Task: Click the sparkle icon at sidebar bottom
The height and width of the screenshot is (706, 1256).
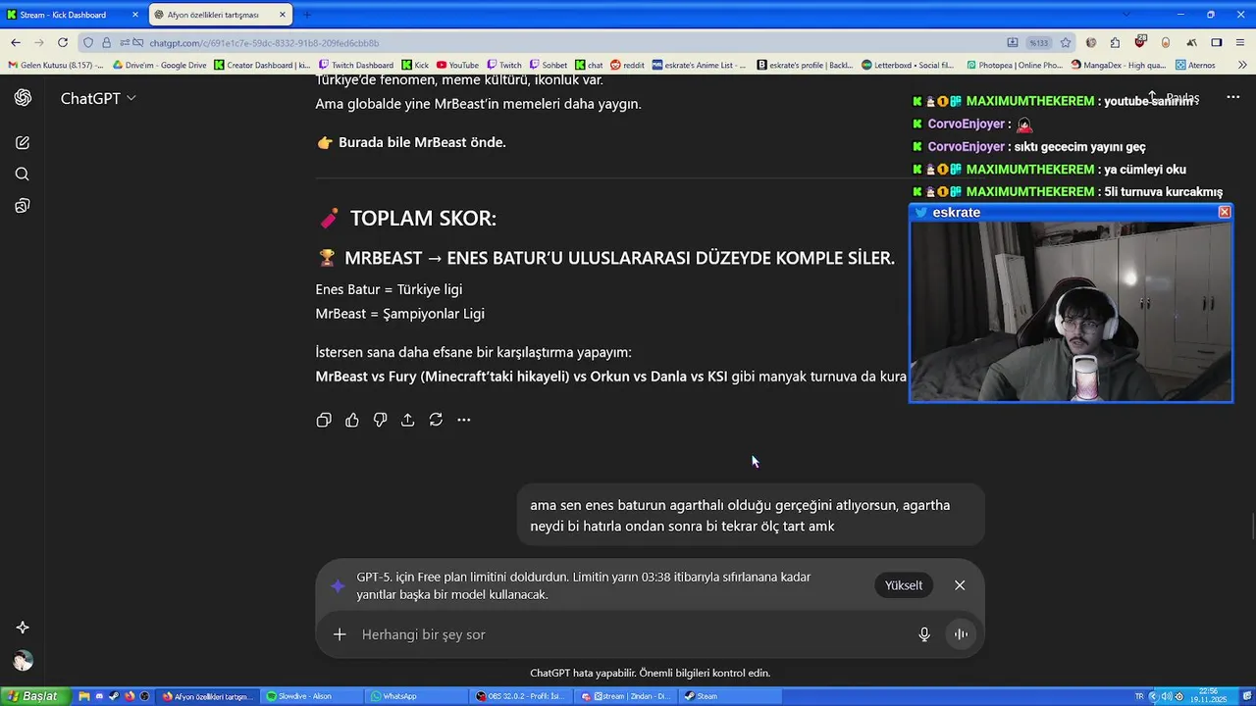Action: 23,628
